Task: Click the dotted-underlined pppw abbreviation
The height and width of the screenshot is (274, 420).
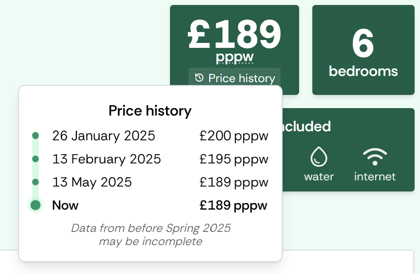Action: click(x=234, y=58)
